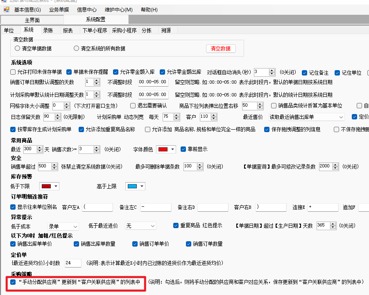The height and width of the screenshot is (295, 369).
Task: Select 清空系统的所有数据 radio option
Action: click(76, 48)
